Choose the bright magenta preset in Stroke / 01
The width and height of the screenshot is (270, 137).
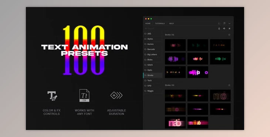[x=198, y=72]
